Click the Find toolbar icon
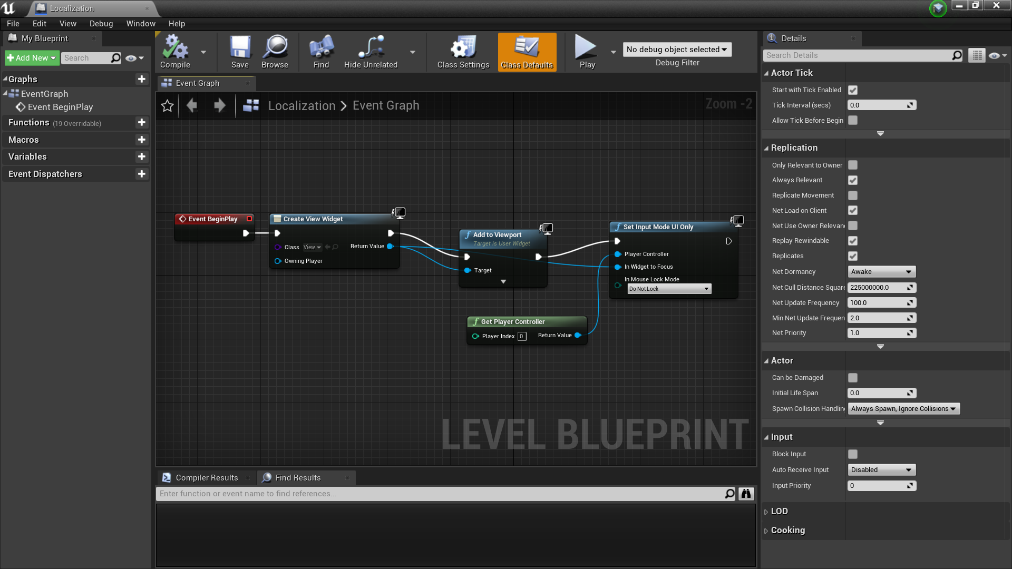Viewport: 1012px width, 569px height. pos(321,52)
